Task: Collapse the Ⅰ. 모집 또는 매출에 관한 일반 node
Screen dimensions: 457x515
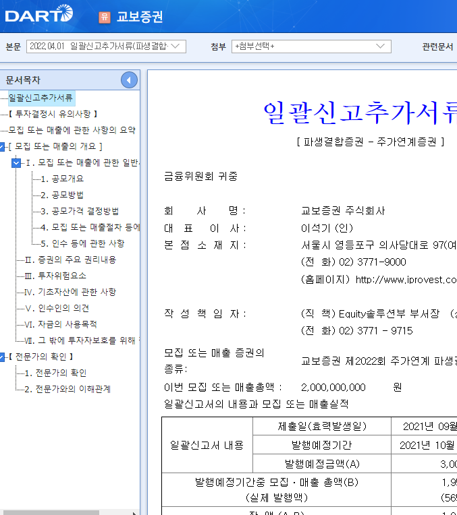Action: tap(16, 162)
